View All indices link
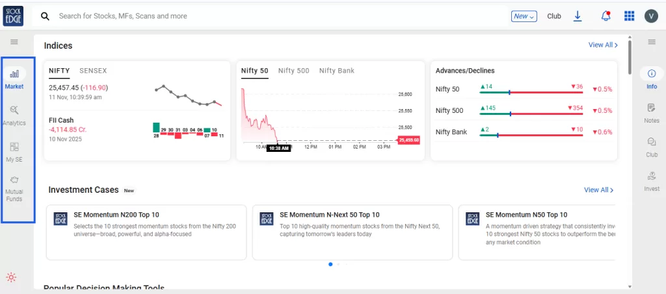 pos(603,45)
